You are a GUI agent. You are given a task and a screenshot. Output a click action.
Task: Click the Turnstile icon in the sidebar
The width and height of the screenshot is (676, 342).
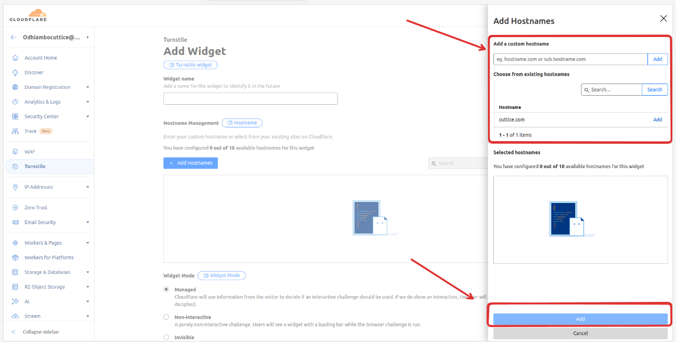[15, 167]
